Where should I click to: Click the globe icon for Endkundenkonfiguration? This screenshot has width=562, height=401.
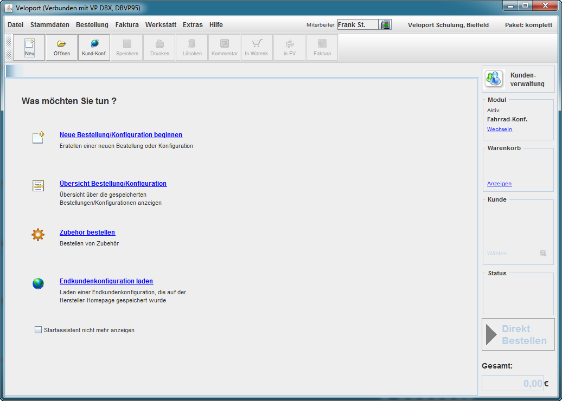click(x=38, y=283)
